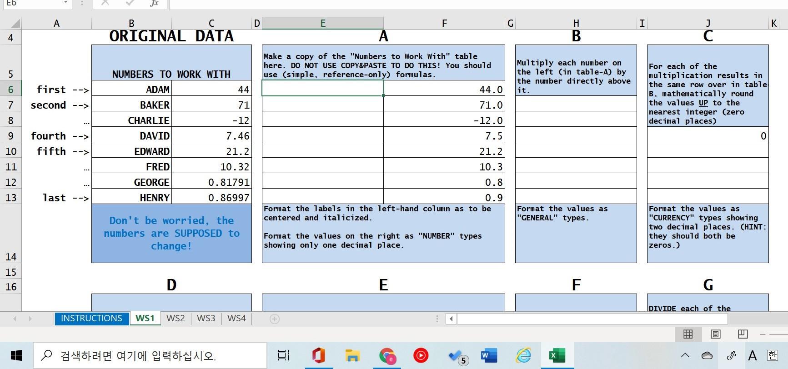
Task: Select cell showing -12.0 in column F
Action: [444, 120]
